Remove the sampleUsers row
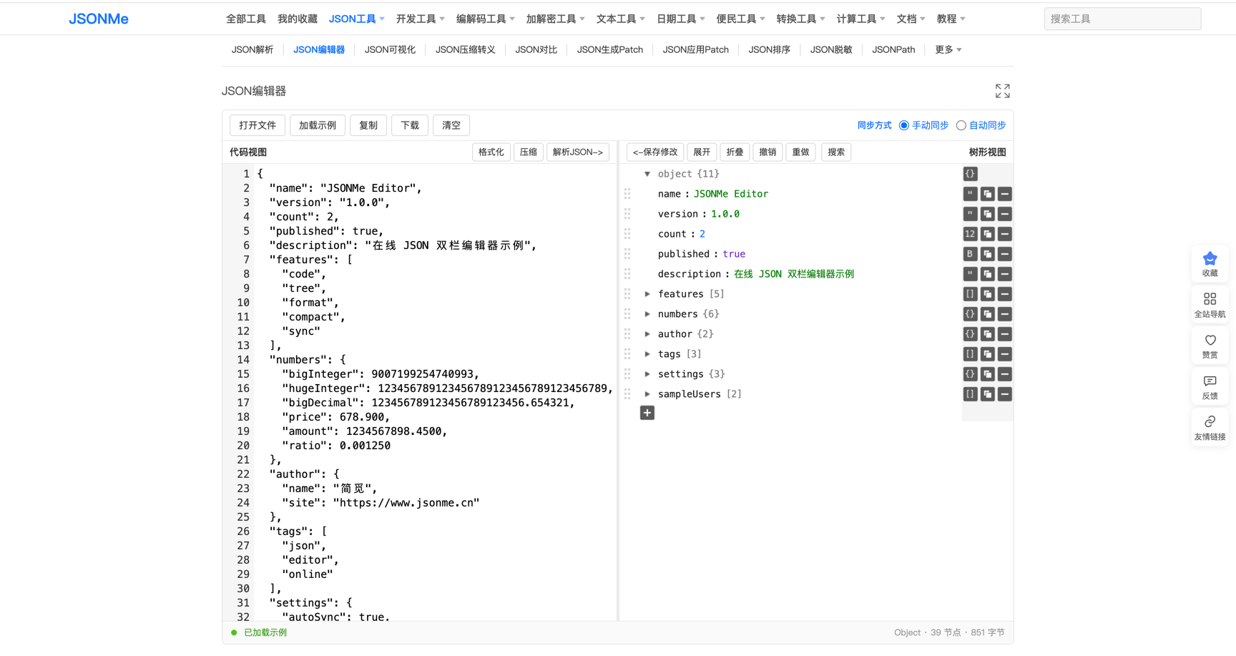Image resolution: width=1236 pixels, height=656 pixels. [1004, 394]
